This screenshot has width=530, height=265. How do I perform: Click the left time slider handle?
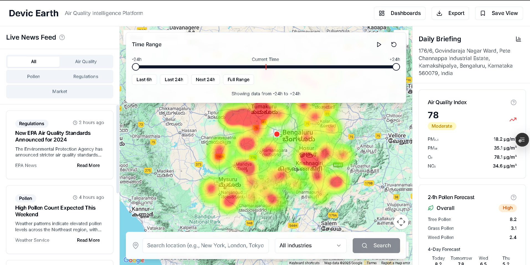[136, 67]
